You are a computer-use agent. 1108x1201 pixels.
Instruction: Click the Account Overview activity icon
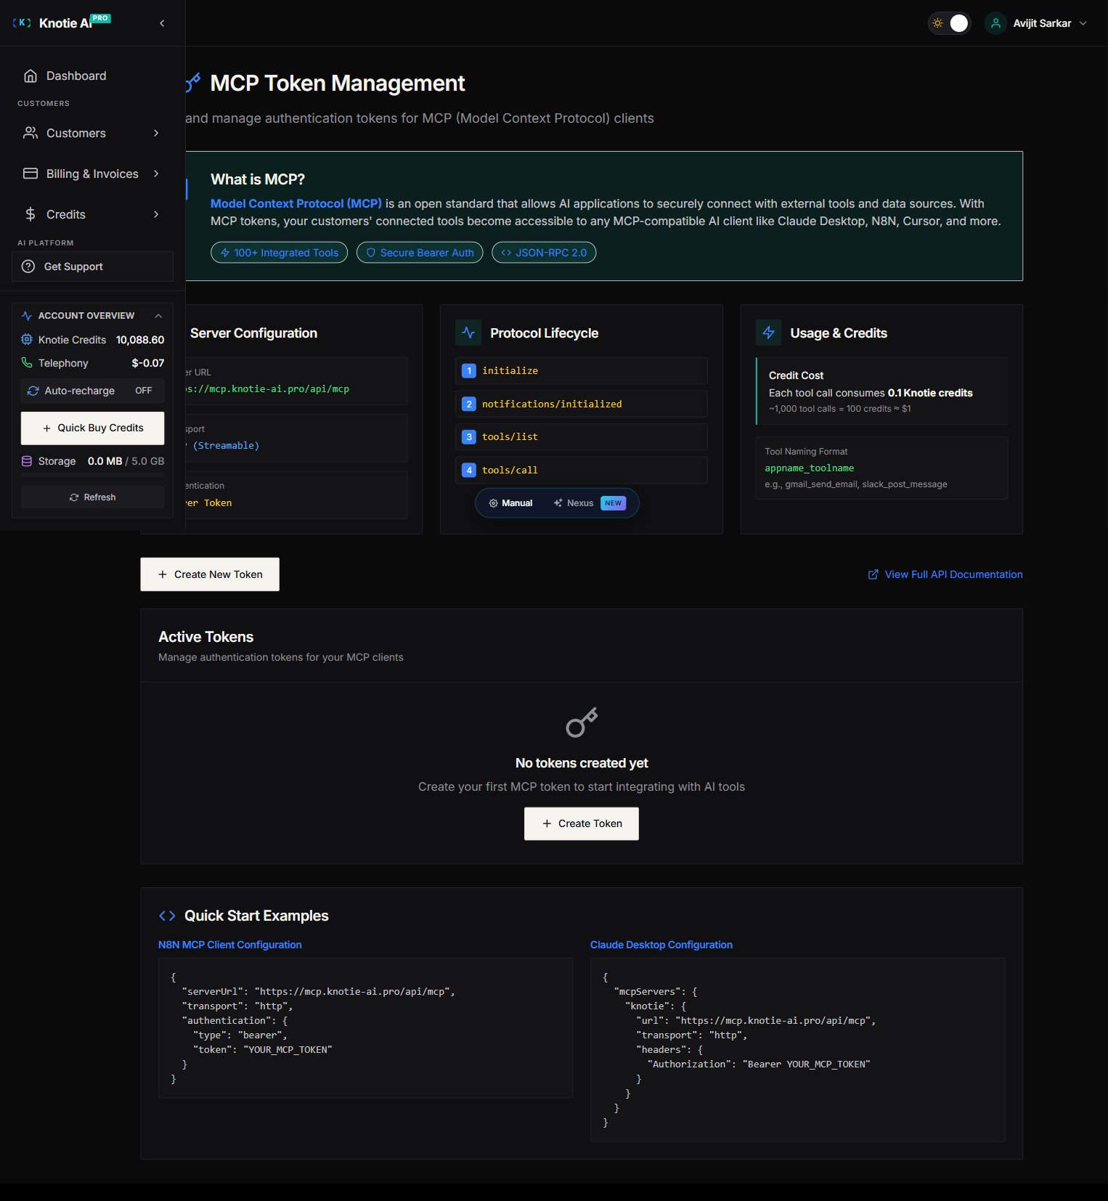click(x=27, y=316)
